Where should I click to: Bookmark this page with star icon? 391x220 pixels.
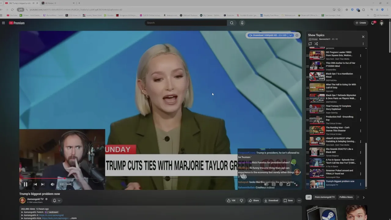click(339, 9)
